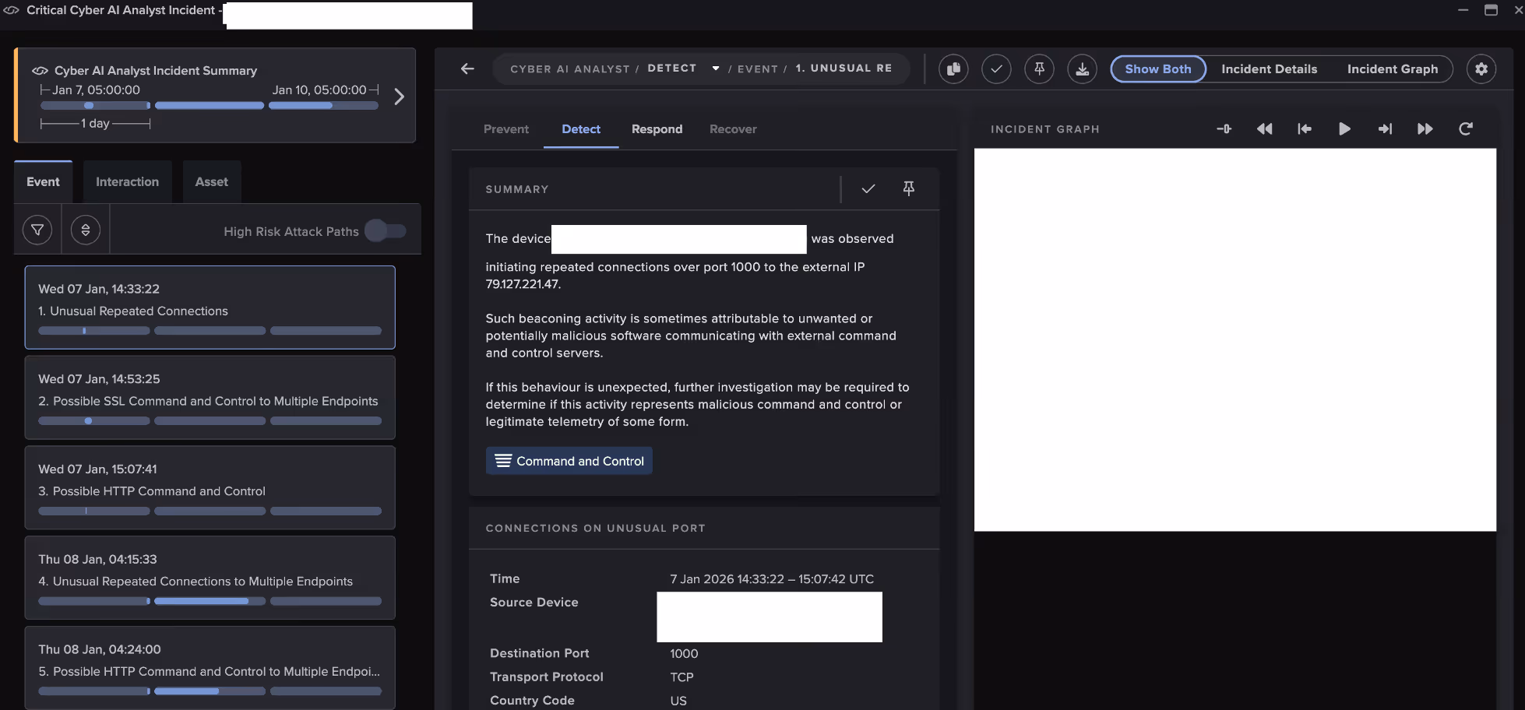Image resolution: width=1525 pixels, height=710 pixels.
Task: Click the 'Jan 7, 05:00:00' start label
Action: (x=96, y=90)
